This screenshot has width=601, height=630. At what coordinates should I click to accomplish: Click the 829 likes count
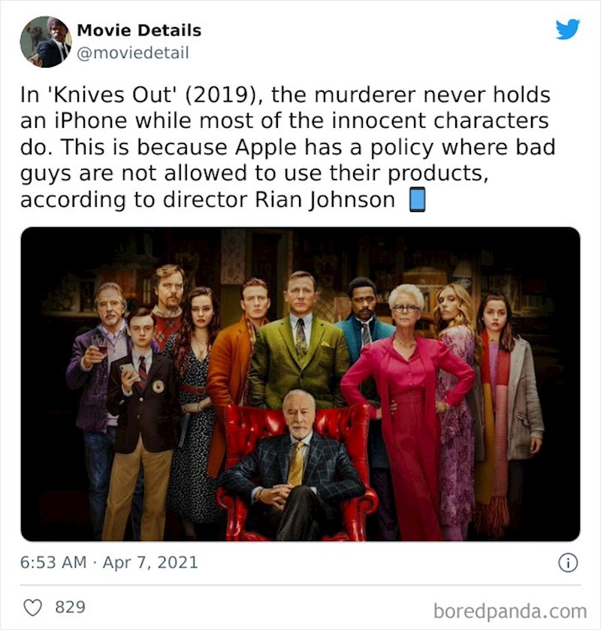(x=71, y=607)
